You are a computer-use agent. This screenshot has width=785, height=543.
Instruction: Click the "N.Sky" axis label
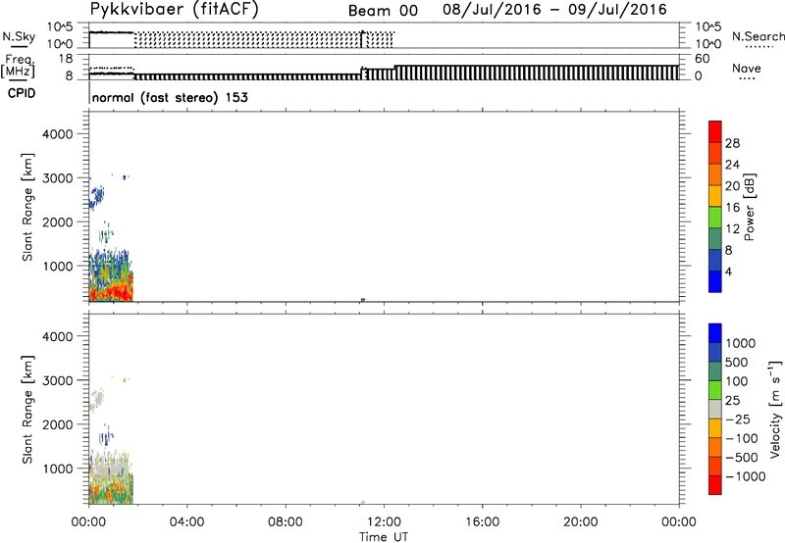[19, 36]
